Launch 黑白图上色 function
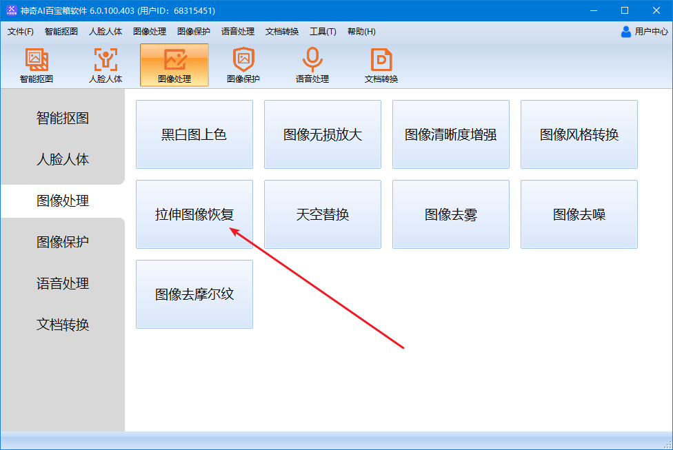The width and height of the screenshot is (673, 450). pyautogui.click(x=194, y=134)
